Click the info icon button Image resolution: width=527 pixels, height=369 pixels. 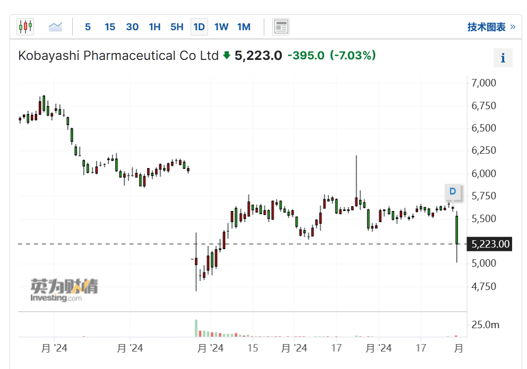coord(503,58)
